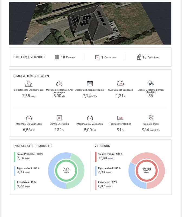Click the 1,21 t CO2 value
The height and width of the screenshot is (217, 182).
[120, 96]
